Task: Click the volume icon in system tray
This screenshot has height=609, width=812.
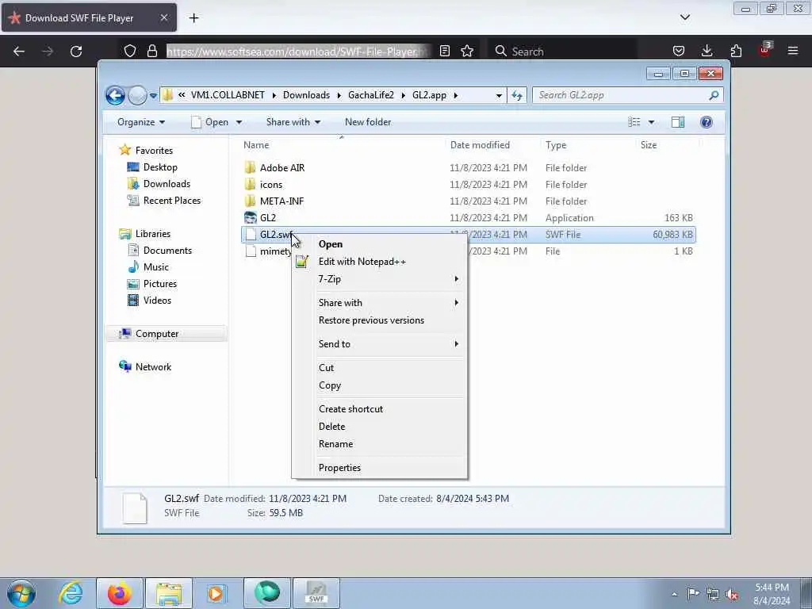Action: coord(732,594)
